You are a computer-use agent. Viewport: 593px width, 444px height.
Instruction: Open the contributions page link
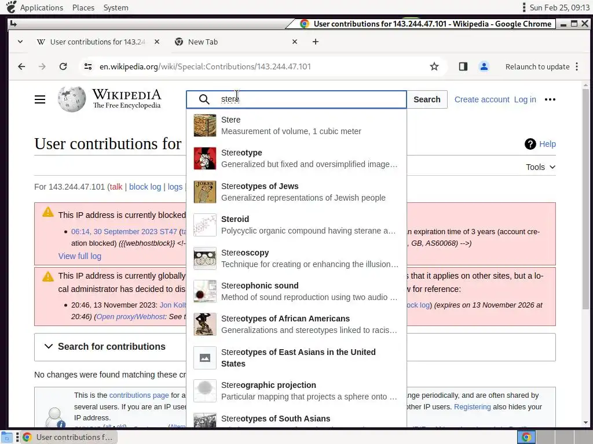tap(139, 395)
